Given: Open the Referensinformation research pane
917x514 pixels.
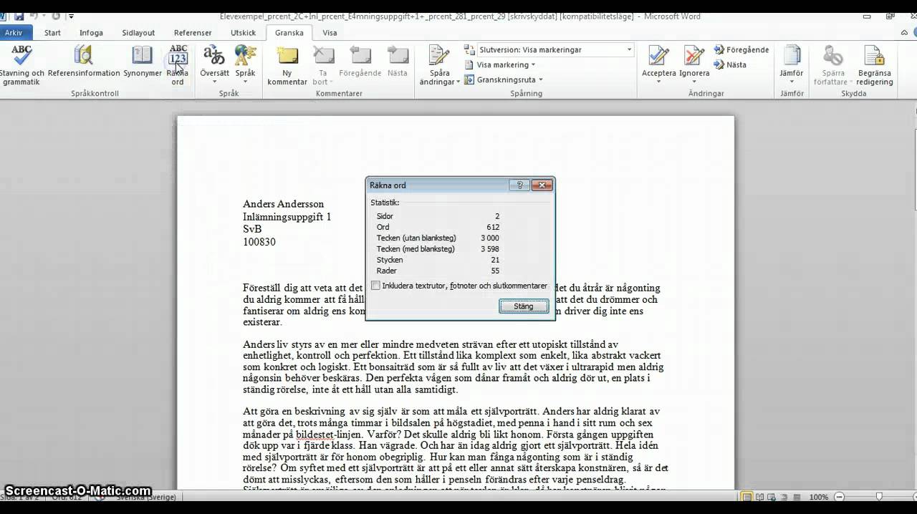Looking at the screenshot, I should pyautogui.click(x=84, y=62).
